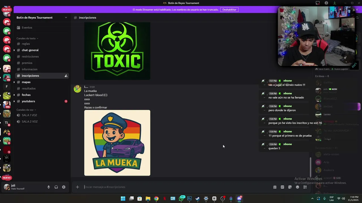The image size is (362, 203).
Task: Open the resultados channel
Action: (42, 89)
